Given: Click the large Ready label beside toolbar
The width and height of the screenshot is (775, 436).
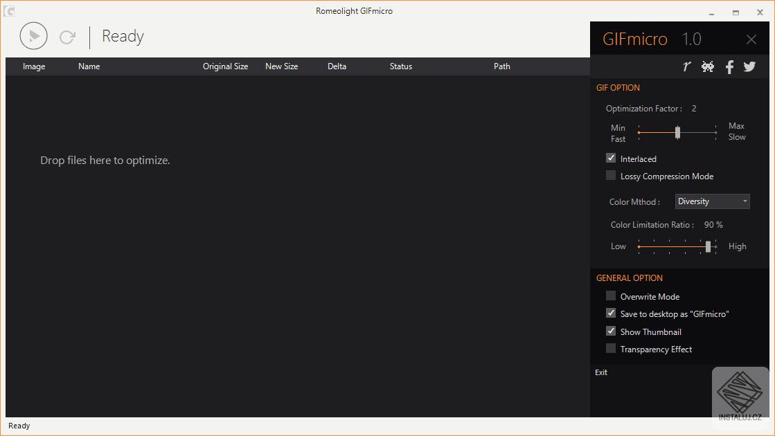Looking at the screenshot, I should (123, 37).
